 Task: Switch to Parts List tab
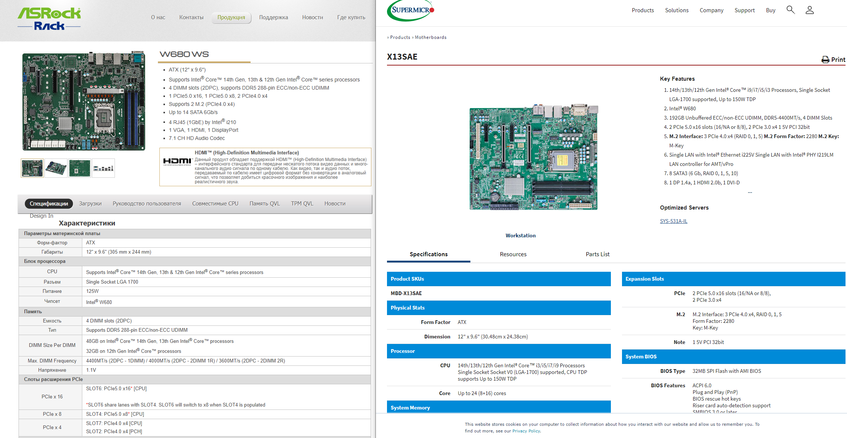point(597,254)
